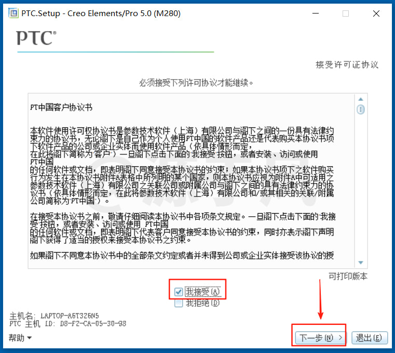Click the PT中国客户协议书 heading in agreement
The image size is (395, 353).
pos(61,107)
